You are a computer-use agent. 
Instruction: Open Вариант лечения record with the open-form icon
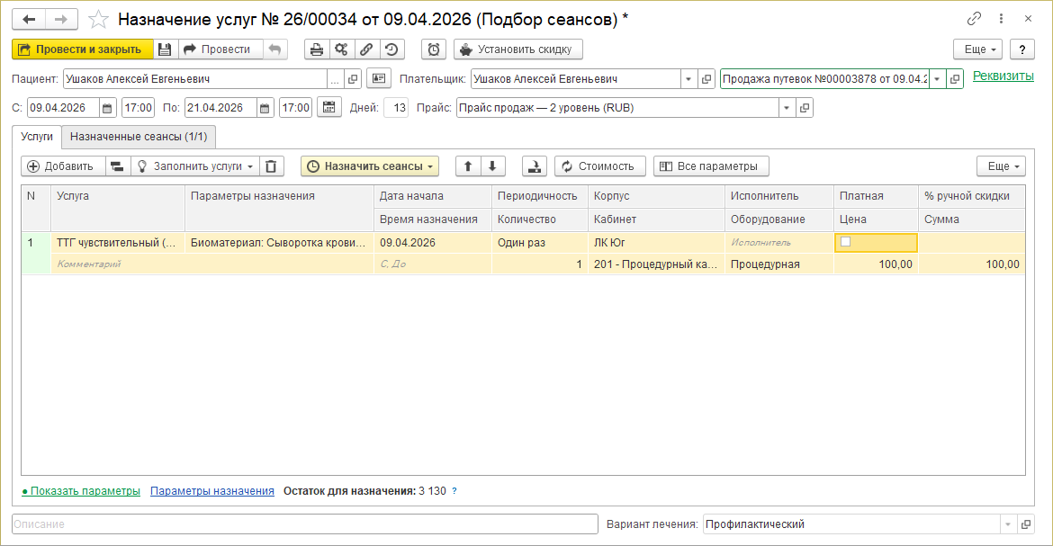click(1025, 524)
